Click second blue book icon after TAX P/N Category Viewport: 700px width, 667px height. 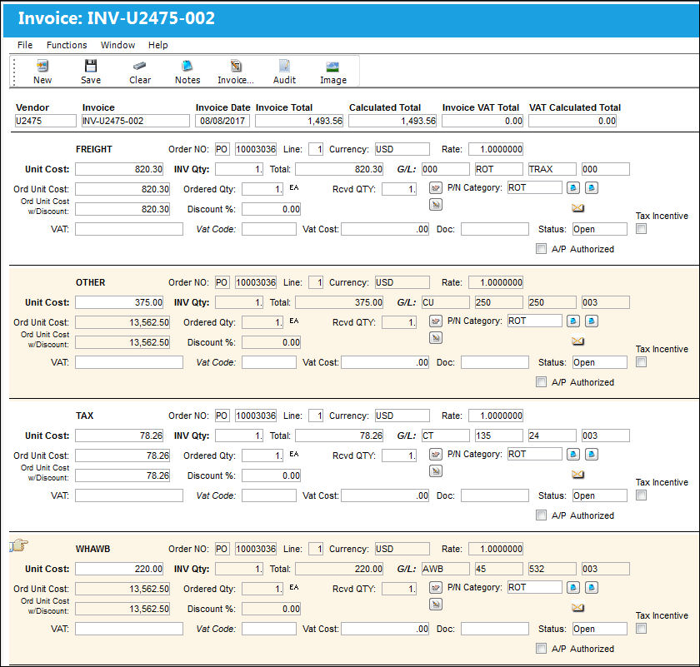592,454
